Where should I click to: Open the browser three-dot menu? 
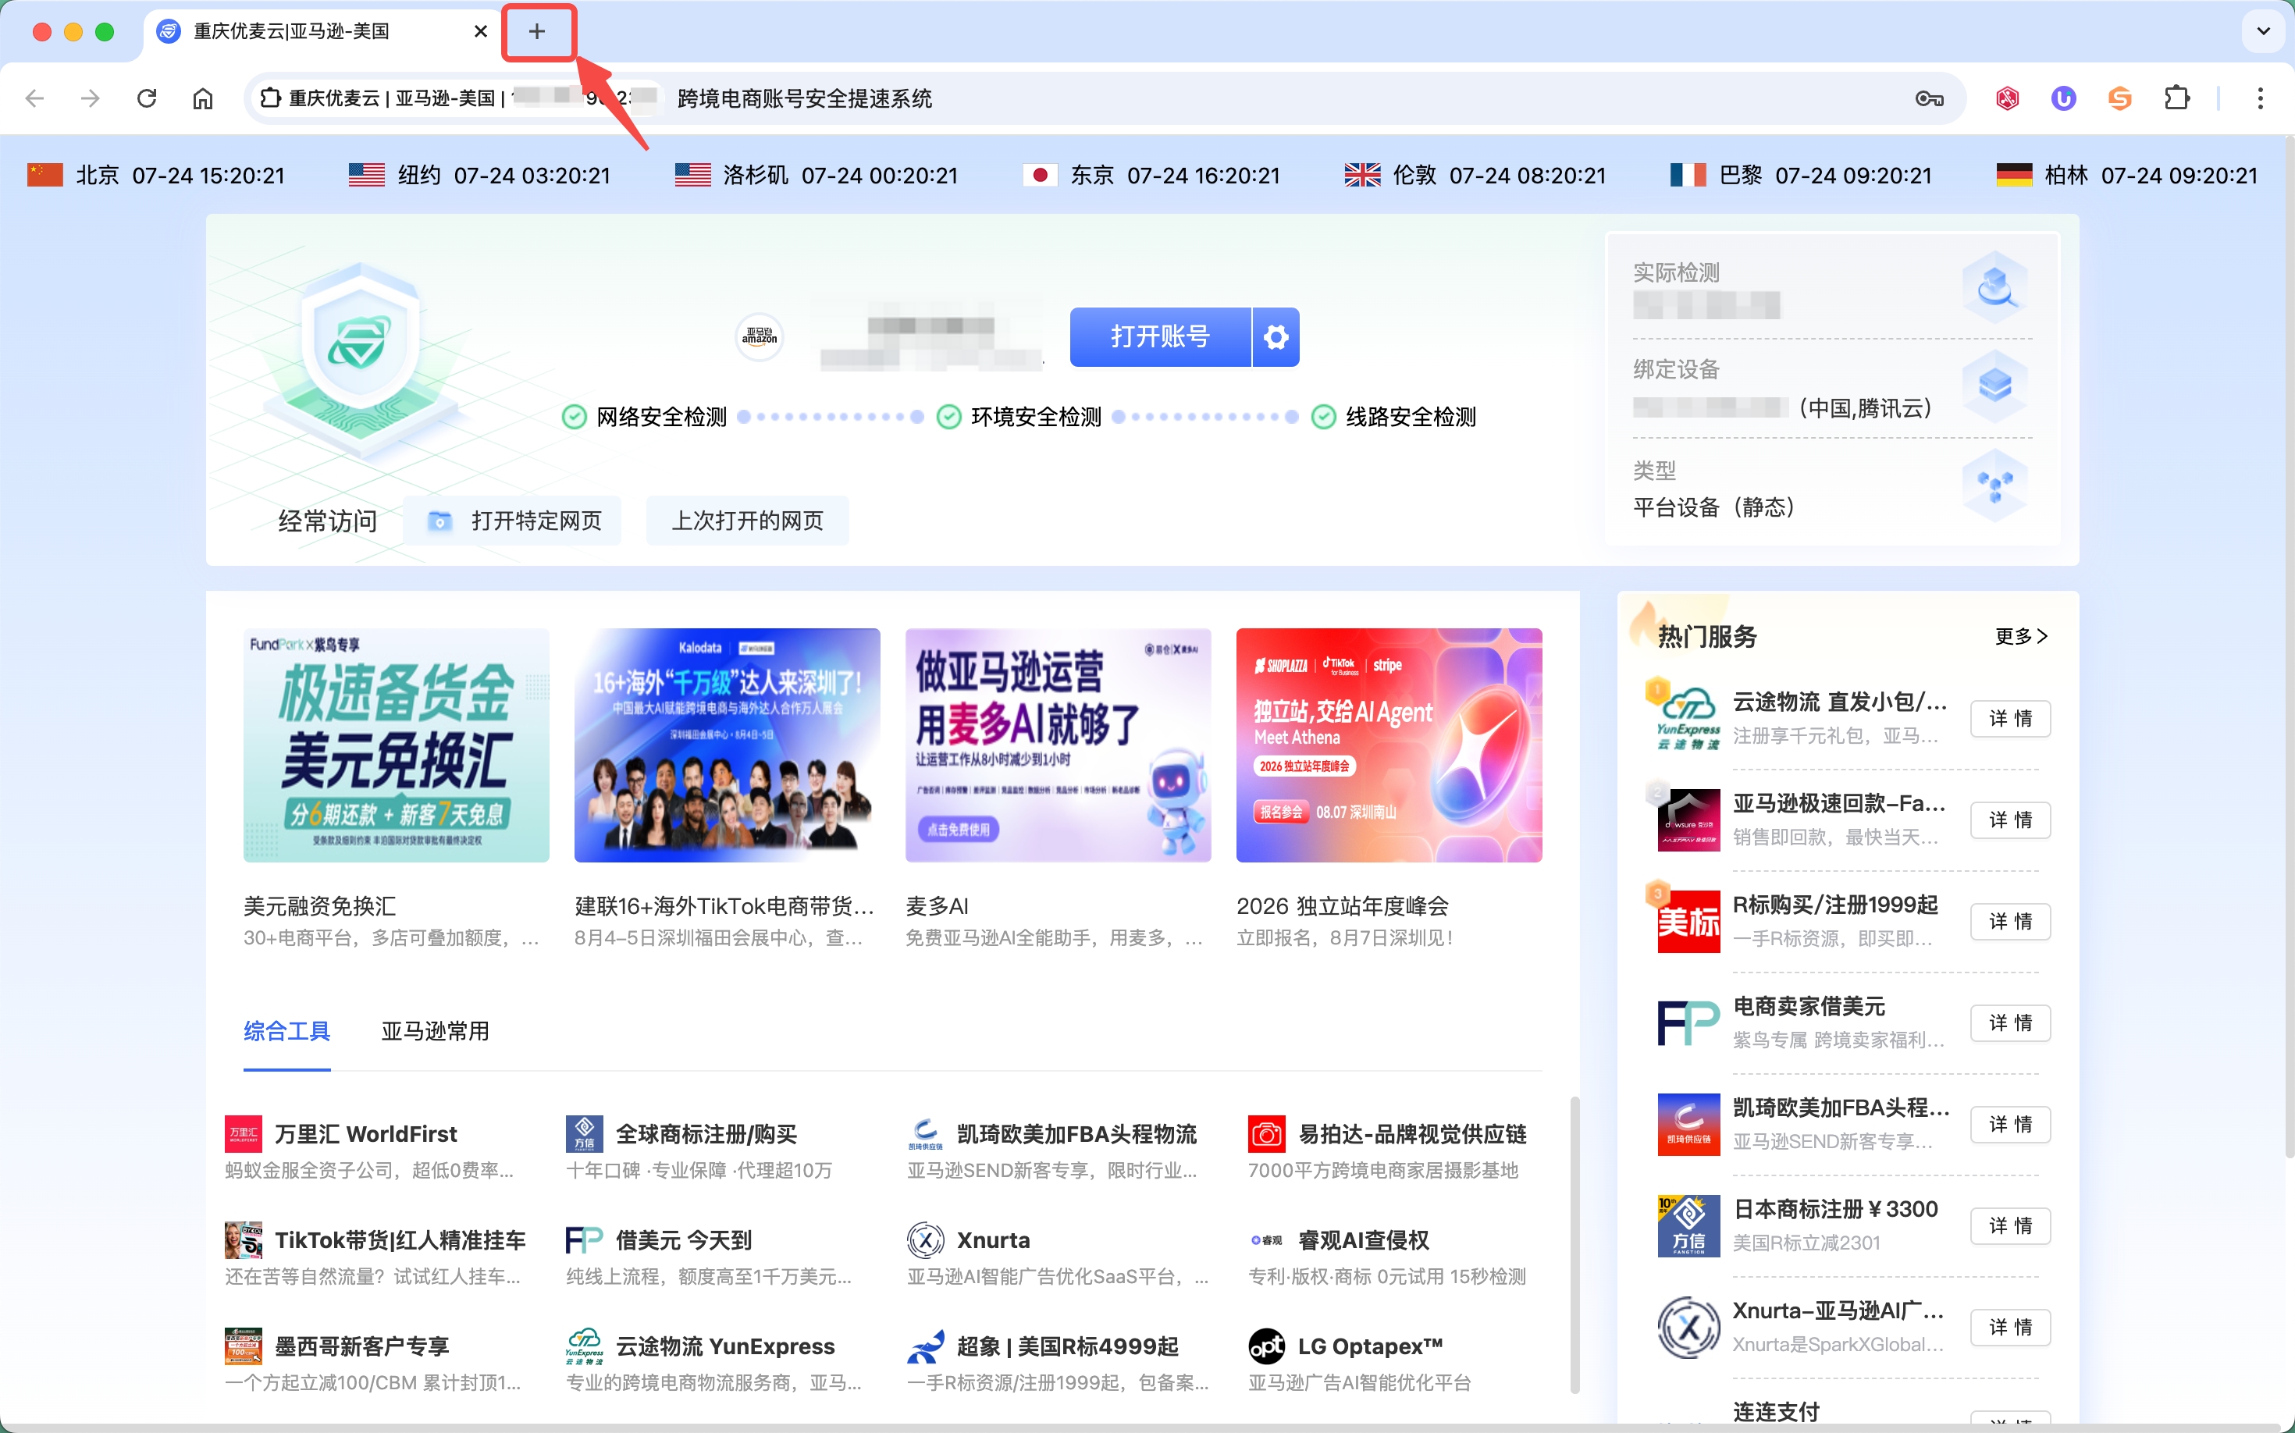coord(2260,98)
